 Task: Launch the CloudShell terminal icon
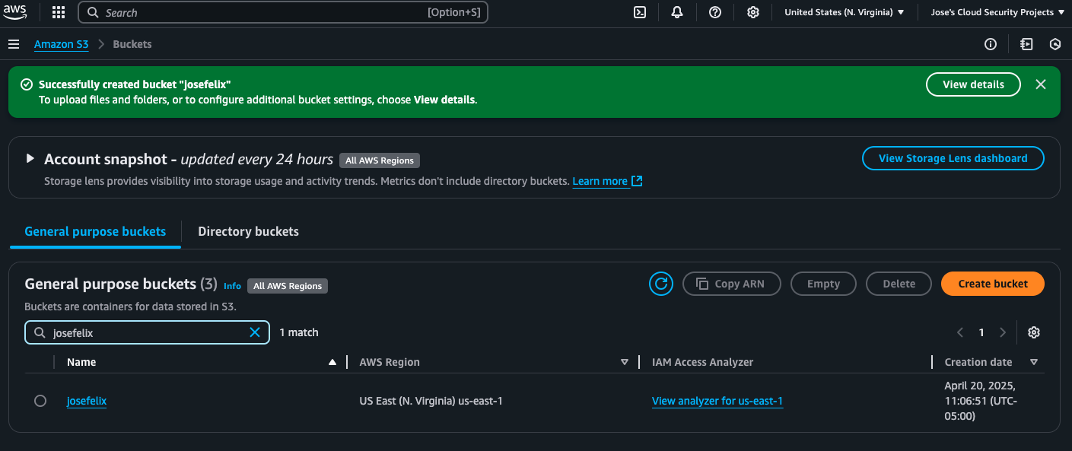(640, 12)
